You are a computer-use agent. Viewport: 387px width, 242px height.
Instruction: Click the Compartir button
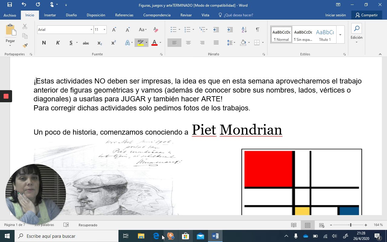point(366,15)
